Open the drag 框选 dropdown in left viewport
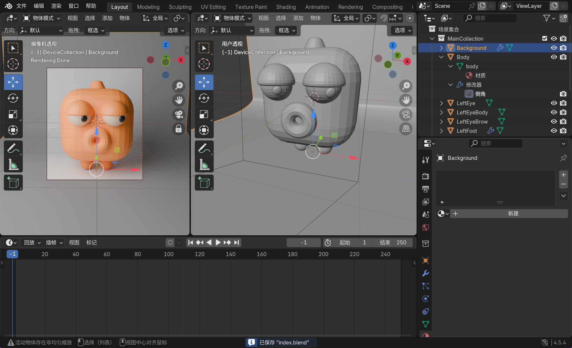This screenshot has height=348, width=572. point(96,30)
